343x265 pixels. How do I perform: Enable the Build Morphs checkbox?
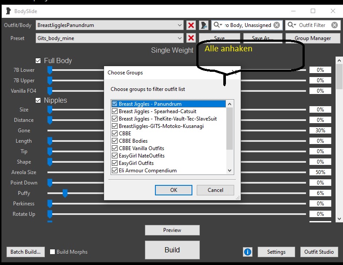tap(53, 252)
